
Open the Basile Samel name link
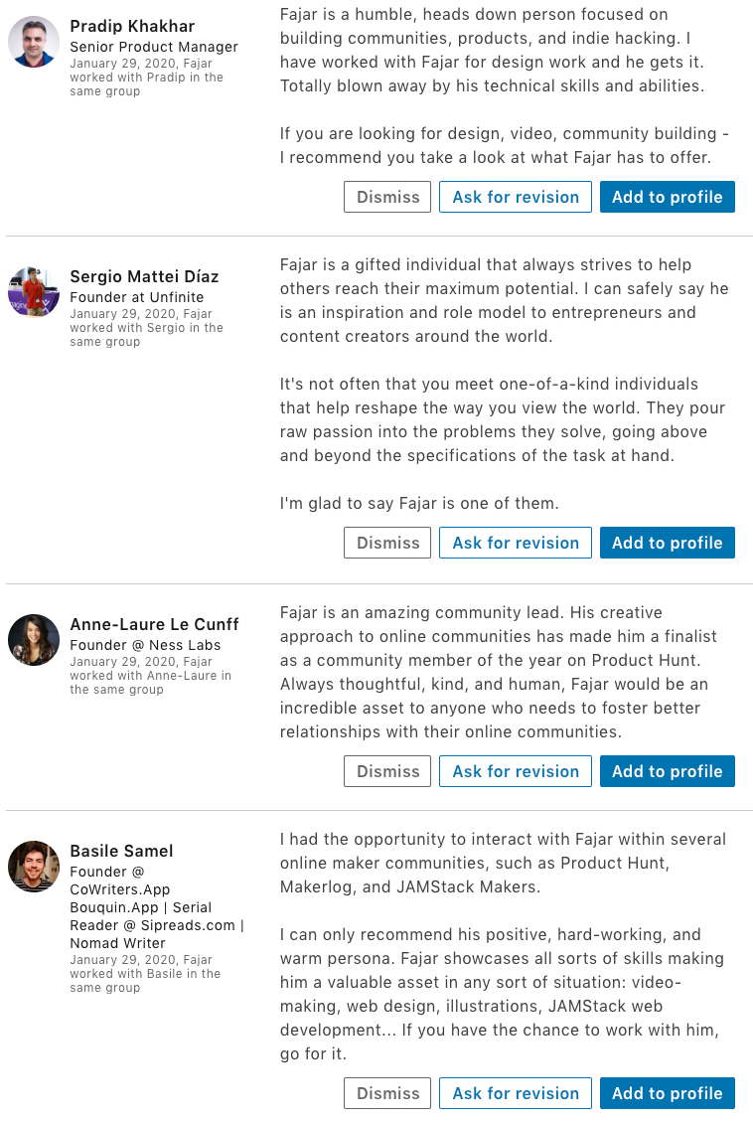[121, 851]
